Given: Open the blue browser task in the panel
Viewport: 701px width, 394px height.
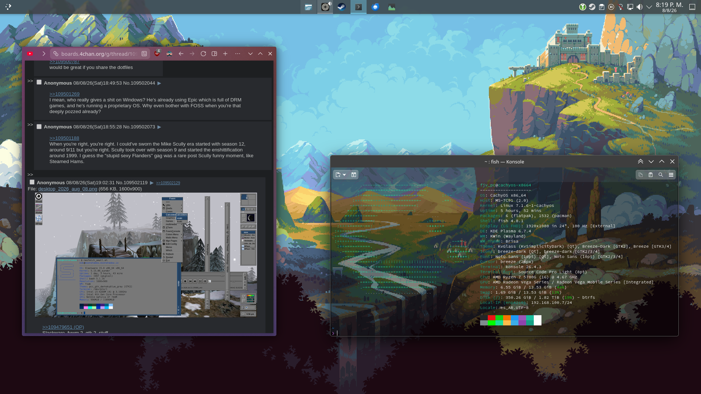Looking at the screenshot, I should point(375,7).
